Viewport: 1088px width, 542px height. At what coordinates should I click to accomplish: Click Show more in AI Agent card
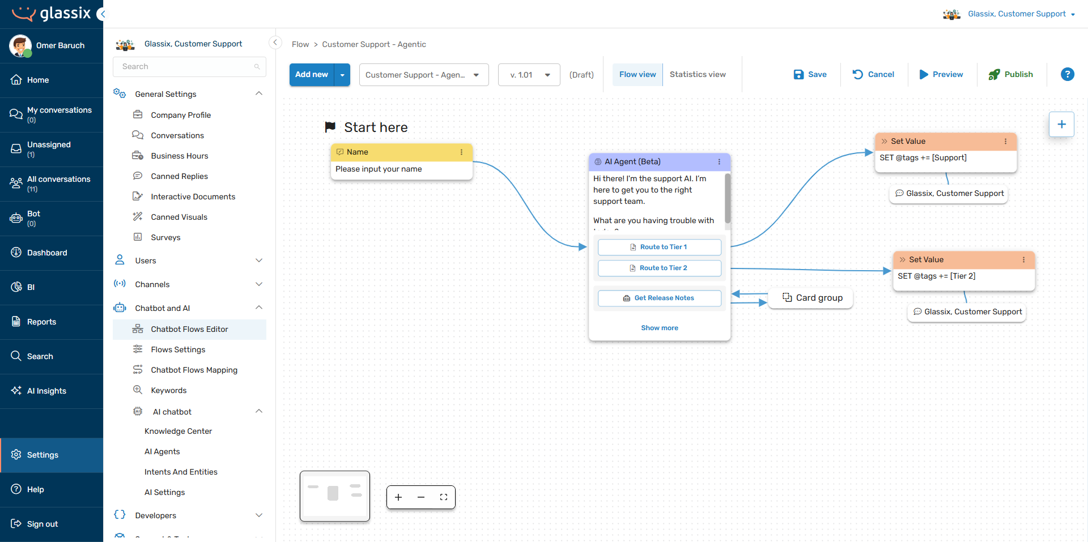660,328
